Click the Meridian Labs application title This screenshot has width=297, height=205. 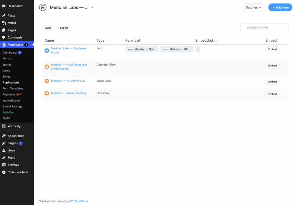(68, 8)
